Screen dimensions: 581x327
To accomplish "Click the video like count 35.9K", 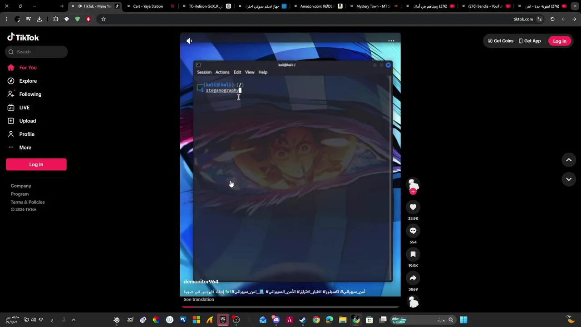I will click(x=413, y=218).
